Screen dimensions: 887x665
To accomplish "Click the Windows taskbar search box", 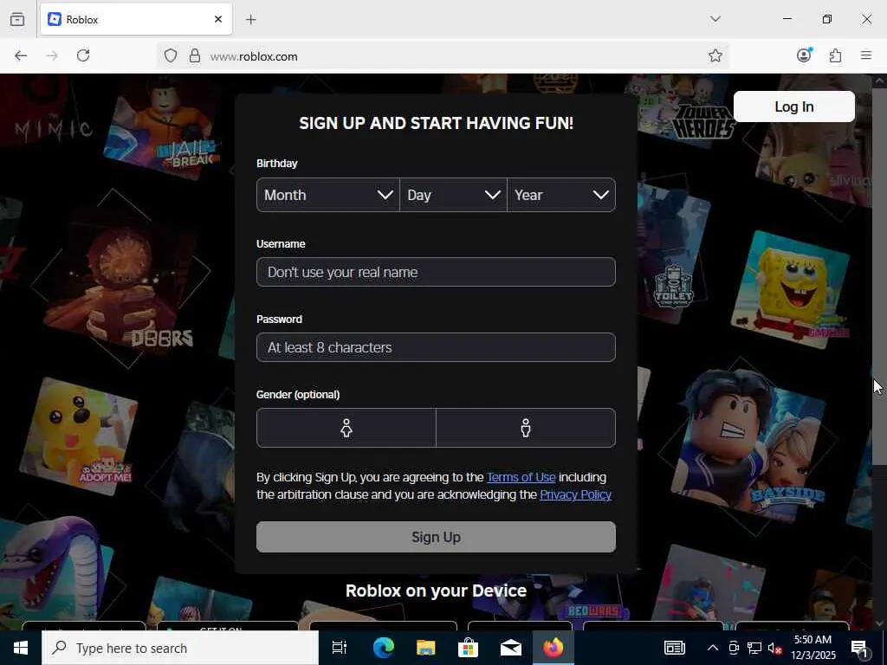I will 180,648.
